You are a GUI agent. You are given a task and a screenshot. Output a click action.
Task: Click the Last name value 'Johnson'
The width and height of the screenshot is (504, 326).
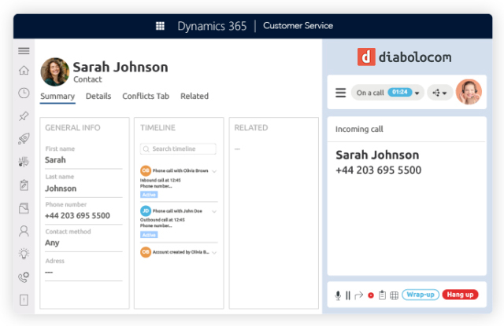click(x=61, y=189)
